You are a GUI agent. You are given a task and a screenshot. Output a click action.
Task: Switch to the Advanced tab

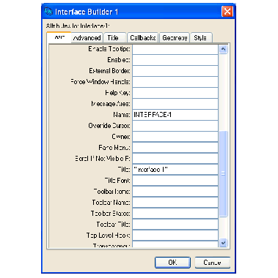[x=87, y=38]
